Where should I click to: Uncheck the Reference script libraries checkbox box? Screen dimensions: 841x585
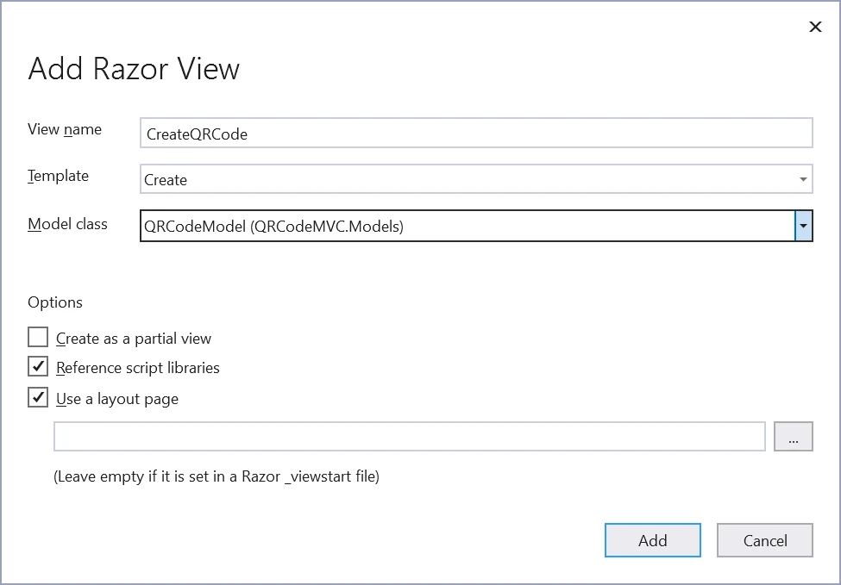38,367
